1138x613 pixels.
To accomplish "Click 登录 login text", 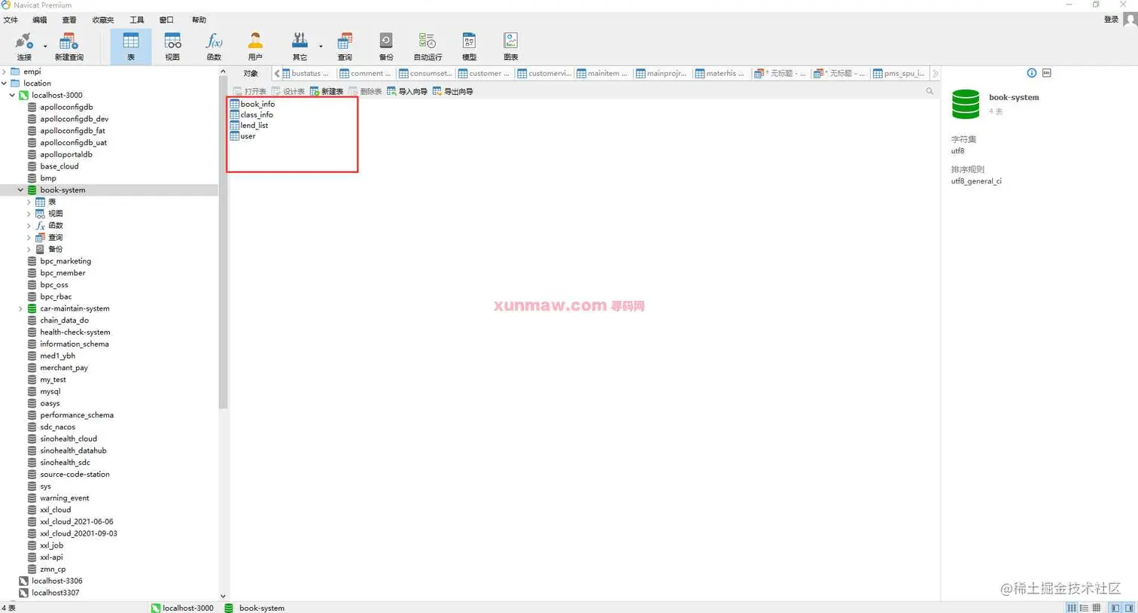I will (x=1111, y=20).
